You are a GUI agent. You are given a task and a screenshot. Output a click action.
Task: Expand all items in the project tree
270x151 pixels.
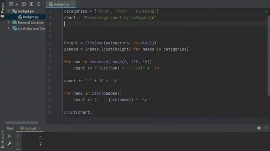click(x=31, y=4)
